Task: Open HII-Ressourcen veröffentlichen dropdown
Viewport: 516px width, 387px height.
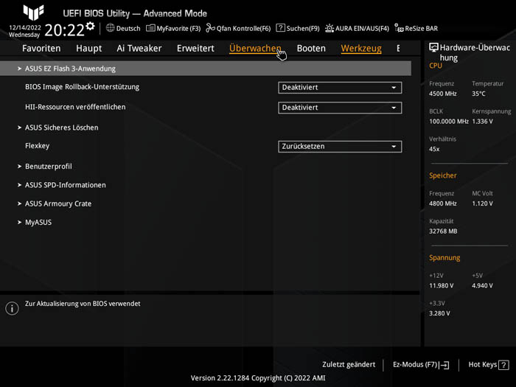Action: tap(340, 108)
